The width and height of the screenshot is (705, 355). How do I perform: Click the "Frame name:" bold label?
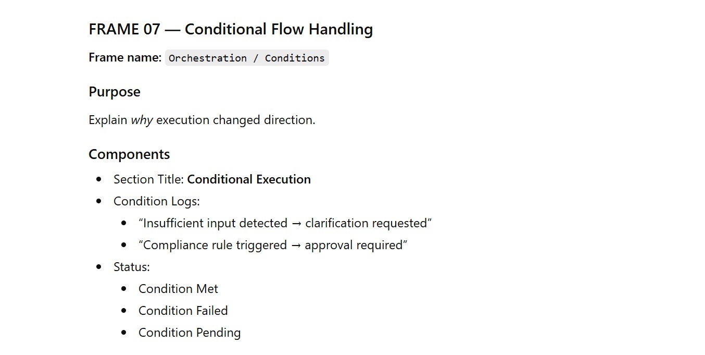(x=125, y=58)
